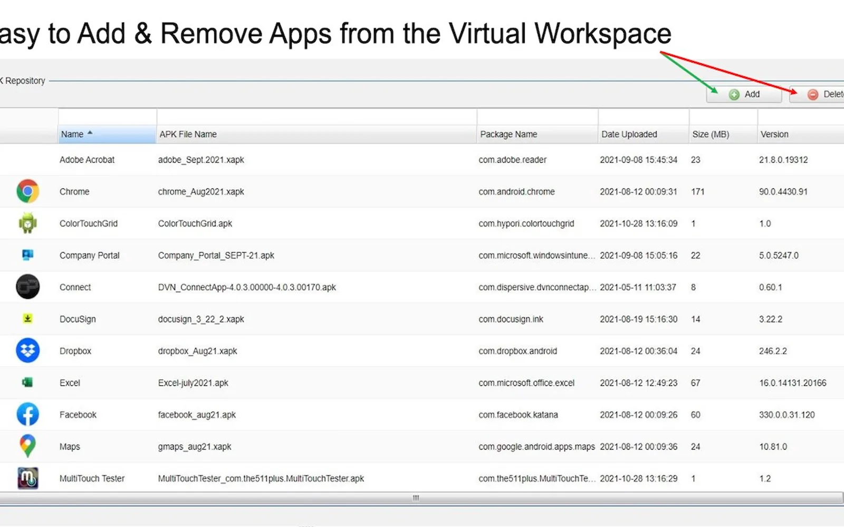844x527 pixels.
Task: Click the Version column header
Action: coord(801,134)
